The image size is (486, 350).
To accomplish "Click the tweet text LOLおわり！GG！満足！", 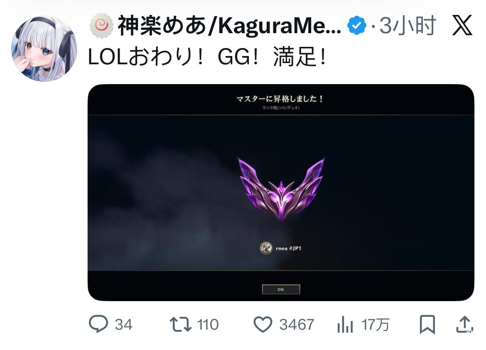I will click(208, 57).
